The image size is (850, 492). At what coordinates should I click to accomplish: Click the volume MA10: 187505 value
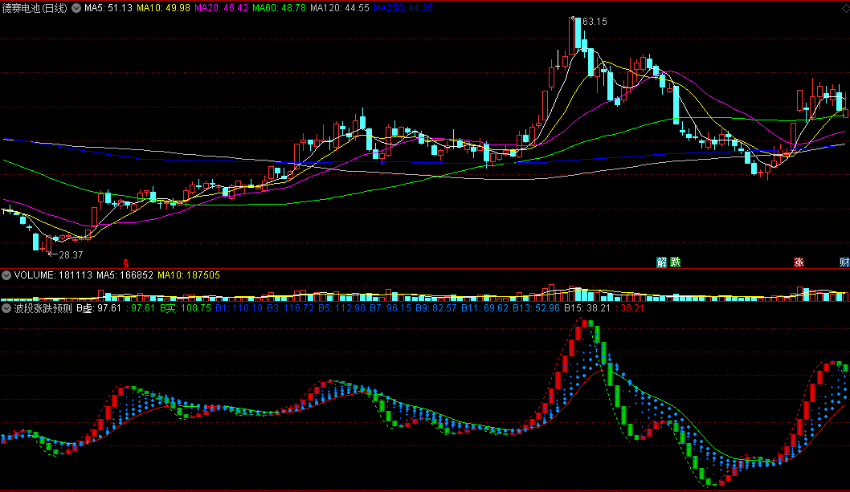coord(189,275)
